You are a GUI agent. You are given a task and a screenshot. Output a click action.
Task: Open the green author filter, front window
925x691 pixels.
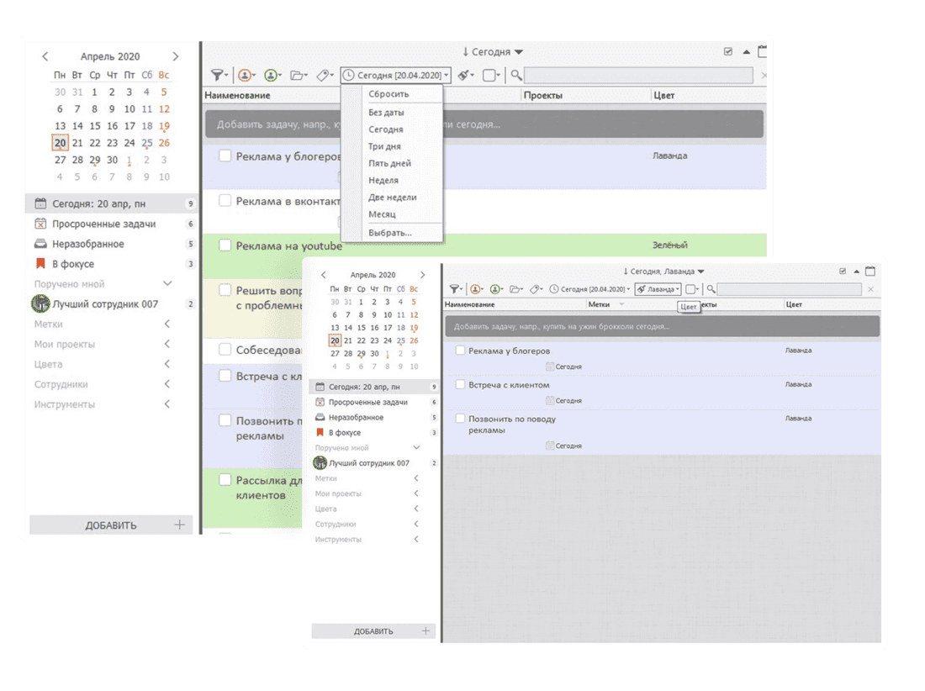coord(497,289)
